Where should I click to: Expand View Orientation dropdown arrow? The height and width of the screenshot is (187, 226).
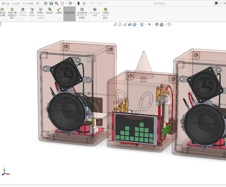[145, 25]
